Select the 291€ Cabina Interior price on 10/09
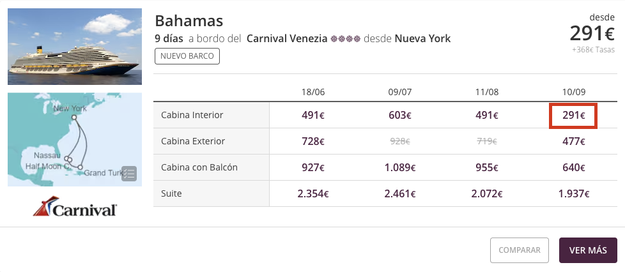Screen dimensions: 625x272 (573, 116)
